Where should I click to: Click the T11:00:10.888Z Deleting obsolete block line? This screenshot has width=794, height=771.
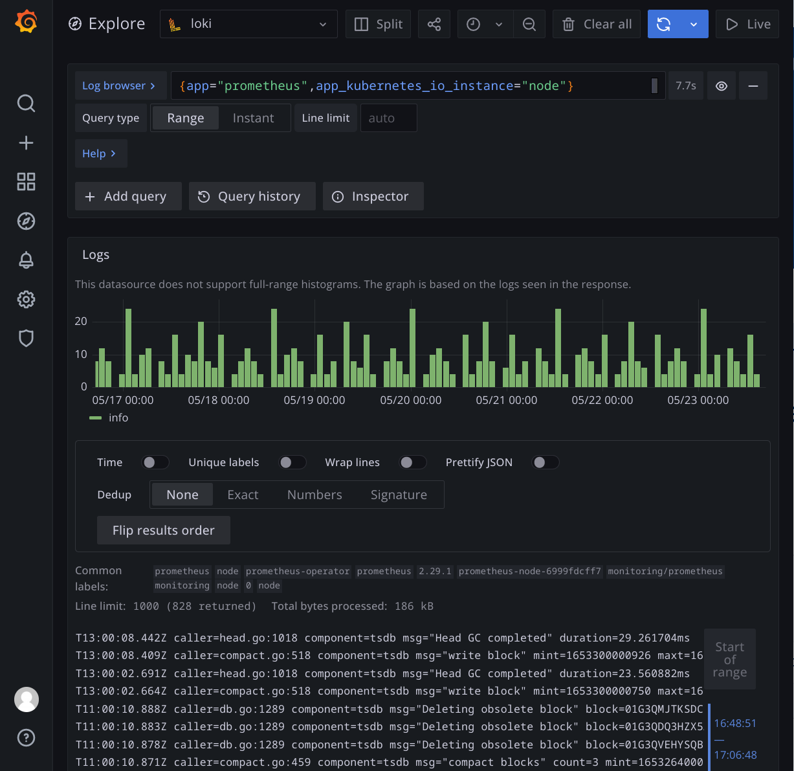tap(389, 709)
